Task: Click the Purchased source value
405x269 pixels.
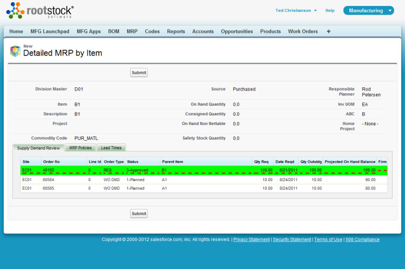Action: (x=244, y=89)
